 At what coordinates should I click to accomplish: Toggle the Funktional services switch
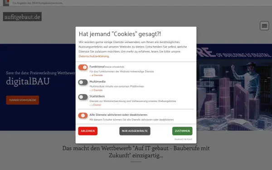pos(83,67)
